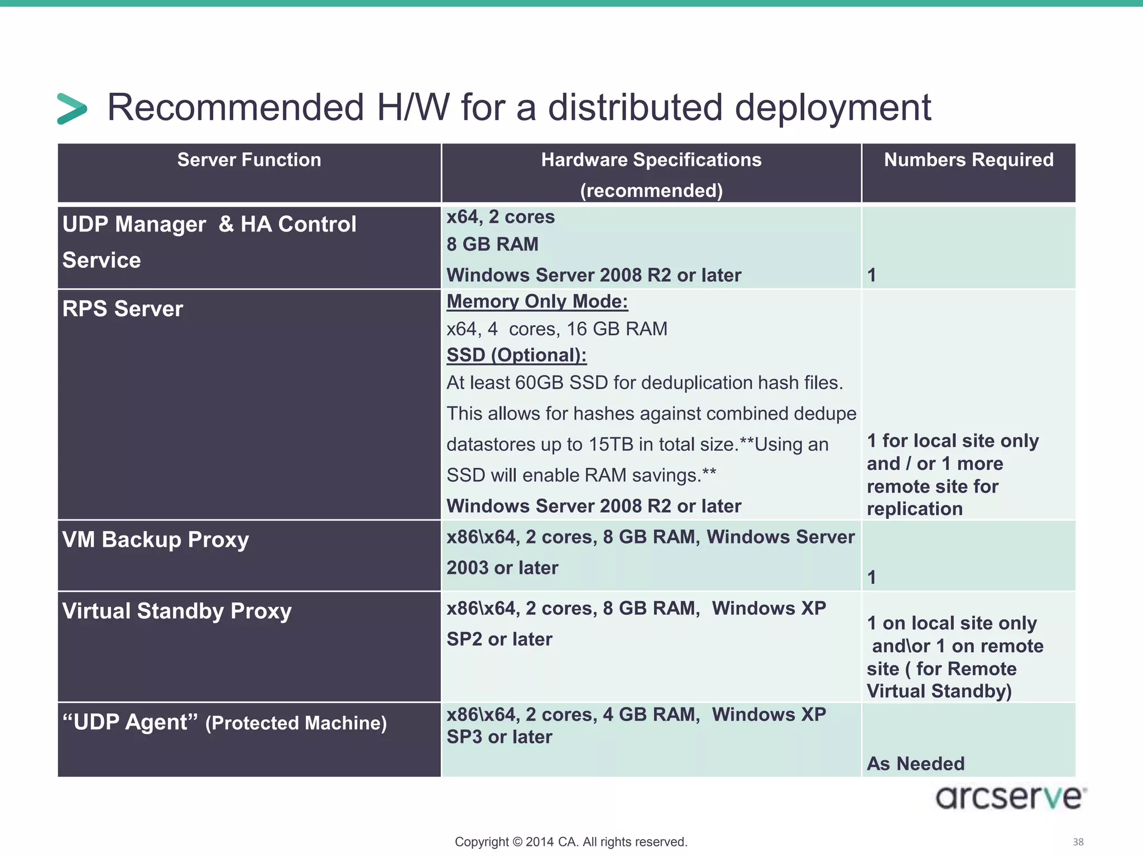Screen dimensions: 1143x857
Task: Select the 'Virtual Standby Proxy' row label
Action: tap(177, 612)
